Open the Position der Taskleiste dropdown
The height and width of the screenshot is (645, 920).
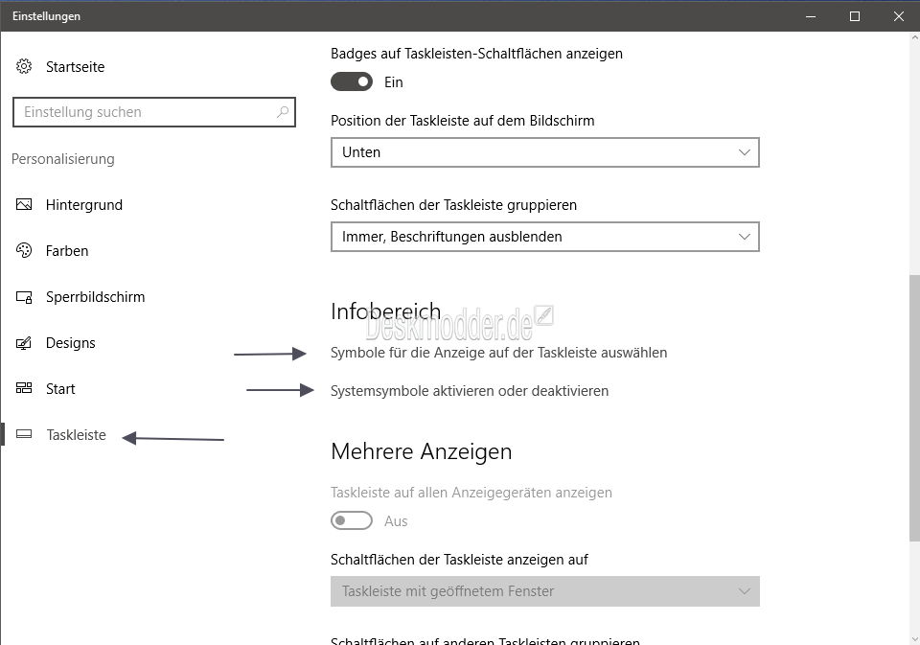pyautogui.click(x=545, y=152)
